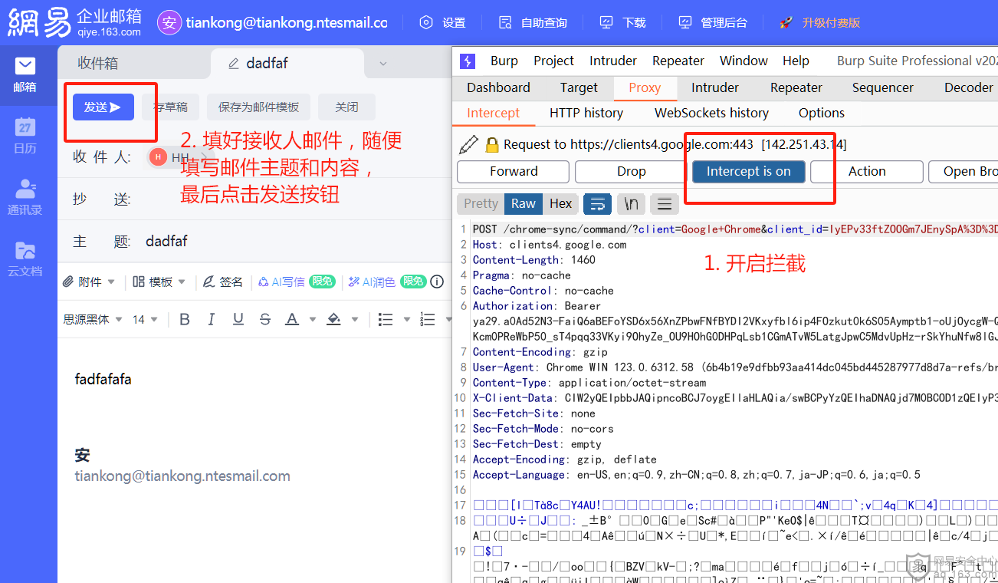Open the 日历 calendar sidebar icon
The height and width of the screenshot is (583, 998).
pyautogui.click(x=25, y=137)
